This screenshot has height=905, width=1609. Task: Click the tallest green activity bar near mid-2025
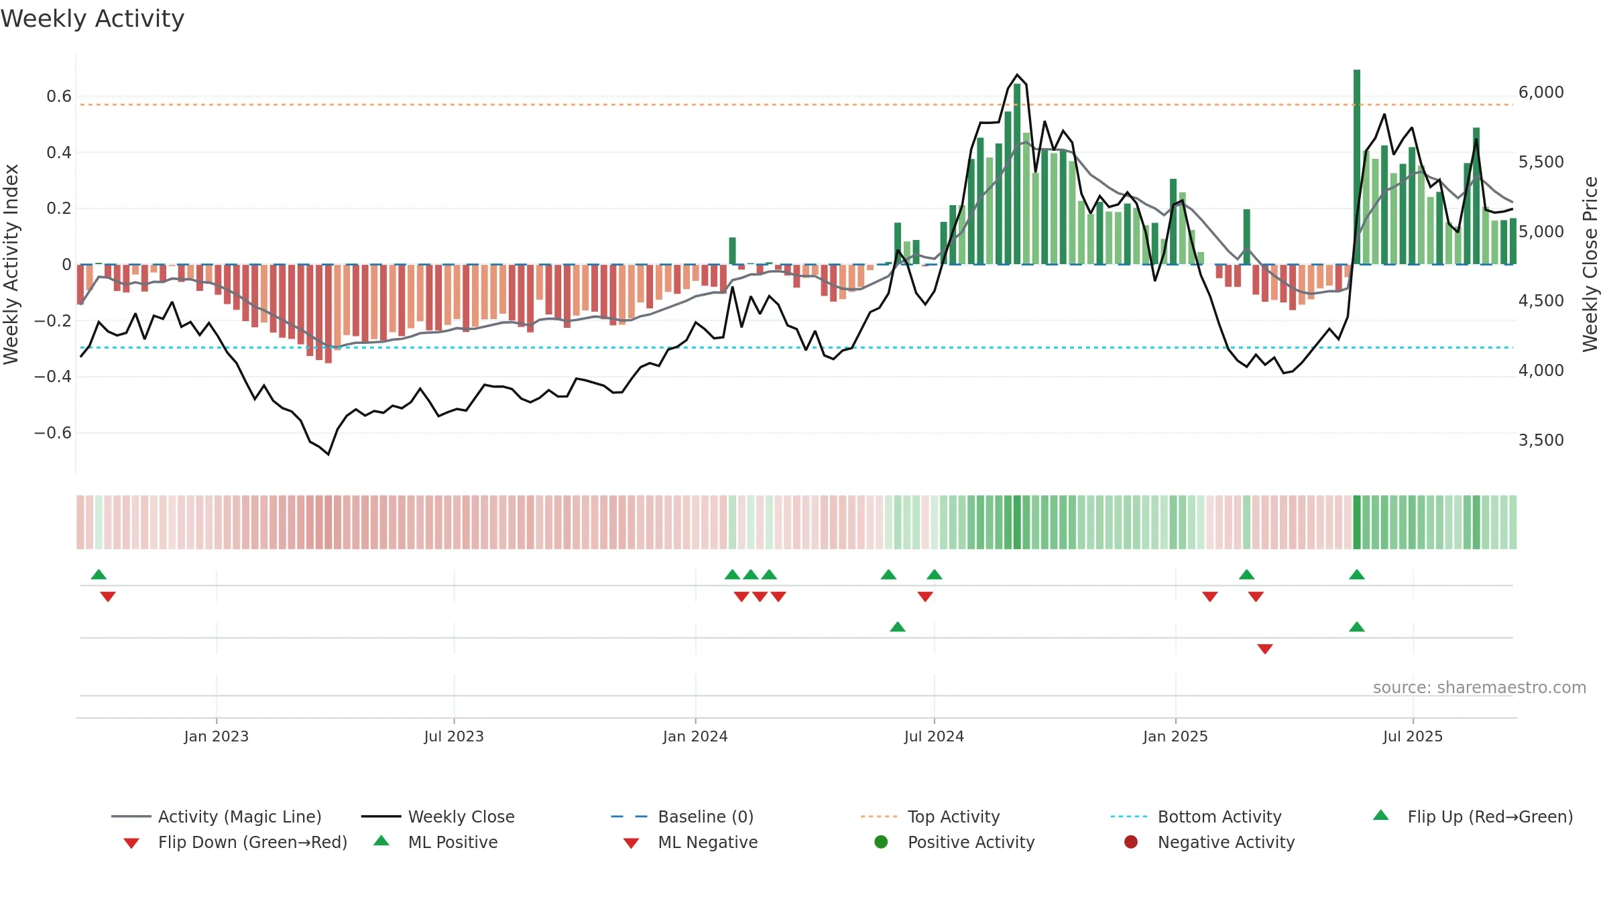[x=1357, y=167]
